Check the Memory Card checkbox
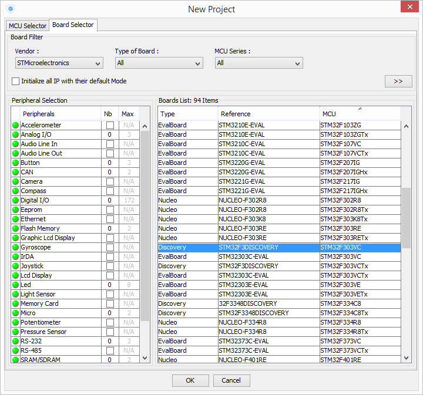This screenshot has width=423, height=395. [x=110, y=303]
